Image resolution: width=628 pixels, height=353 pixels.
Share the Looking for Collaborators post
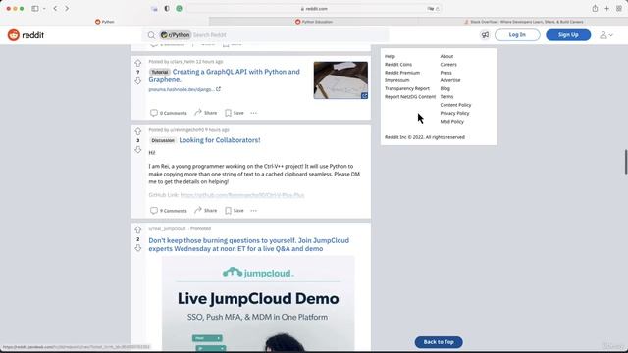pyautogui.click(x=206, y=211)
